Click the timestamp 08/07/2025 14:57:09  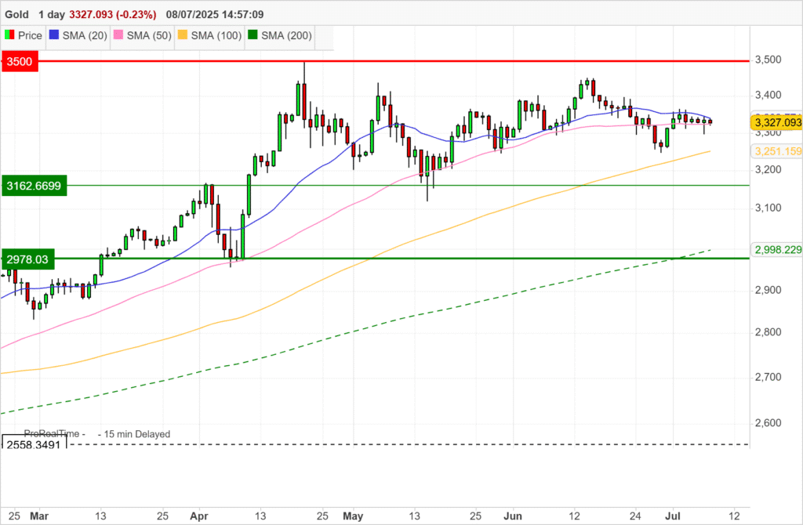pos(214,14)
